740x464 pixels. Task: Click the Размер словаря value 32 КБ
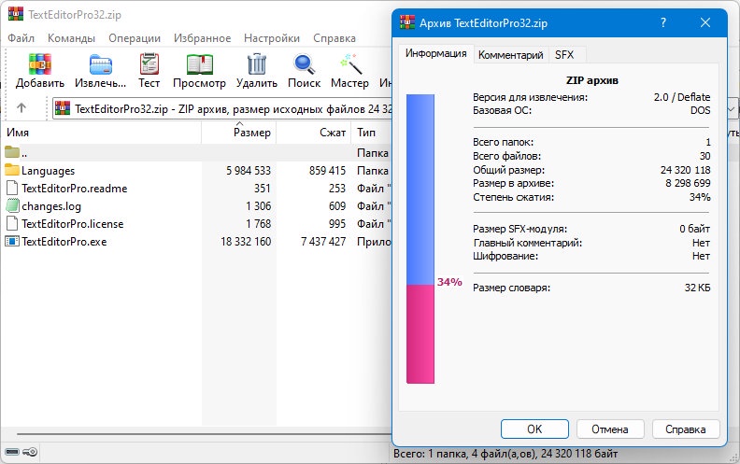698,288
